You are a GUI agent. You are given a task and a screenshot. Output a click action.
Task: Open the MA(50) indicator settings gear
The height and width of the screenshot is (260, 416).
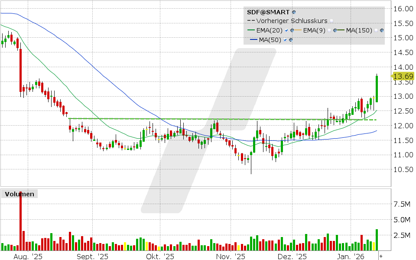tap(291, 40)
